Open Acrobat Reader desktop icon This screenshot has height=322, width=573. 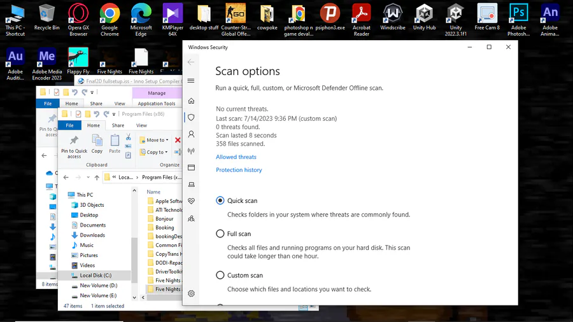[362, 19]
